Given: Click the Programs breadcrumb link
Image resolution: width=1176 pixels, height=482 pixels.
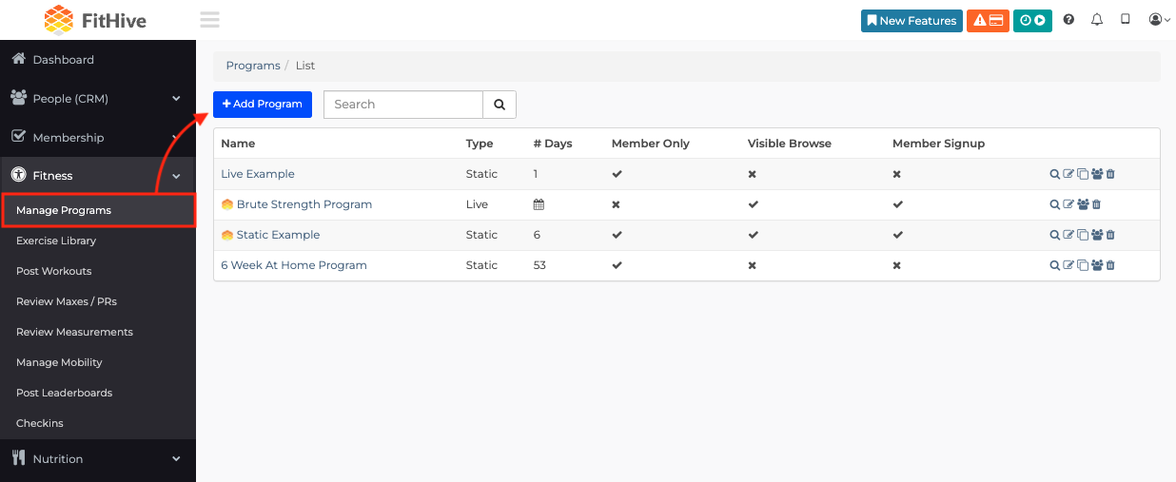Looking at the screenshot, I should pyautogui.click(x=253, y=66).
